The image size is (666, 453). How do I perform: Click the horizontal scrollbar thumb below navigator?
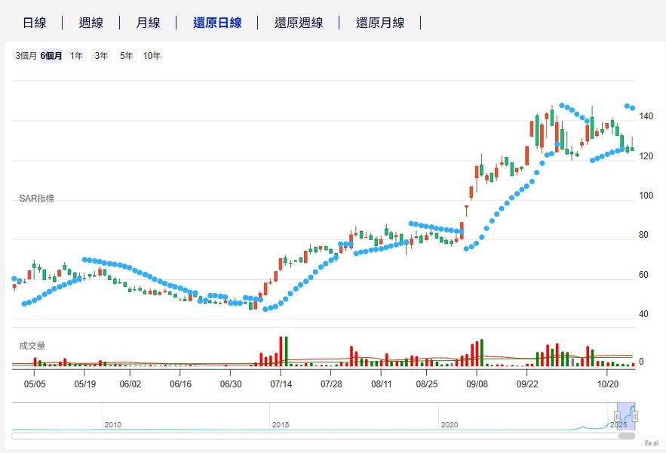pyautogui.click(x=627, y=435)
